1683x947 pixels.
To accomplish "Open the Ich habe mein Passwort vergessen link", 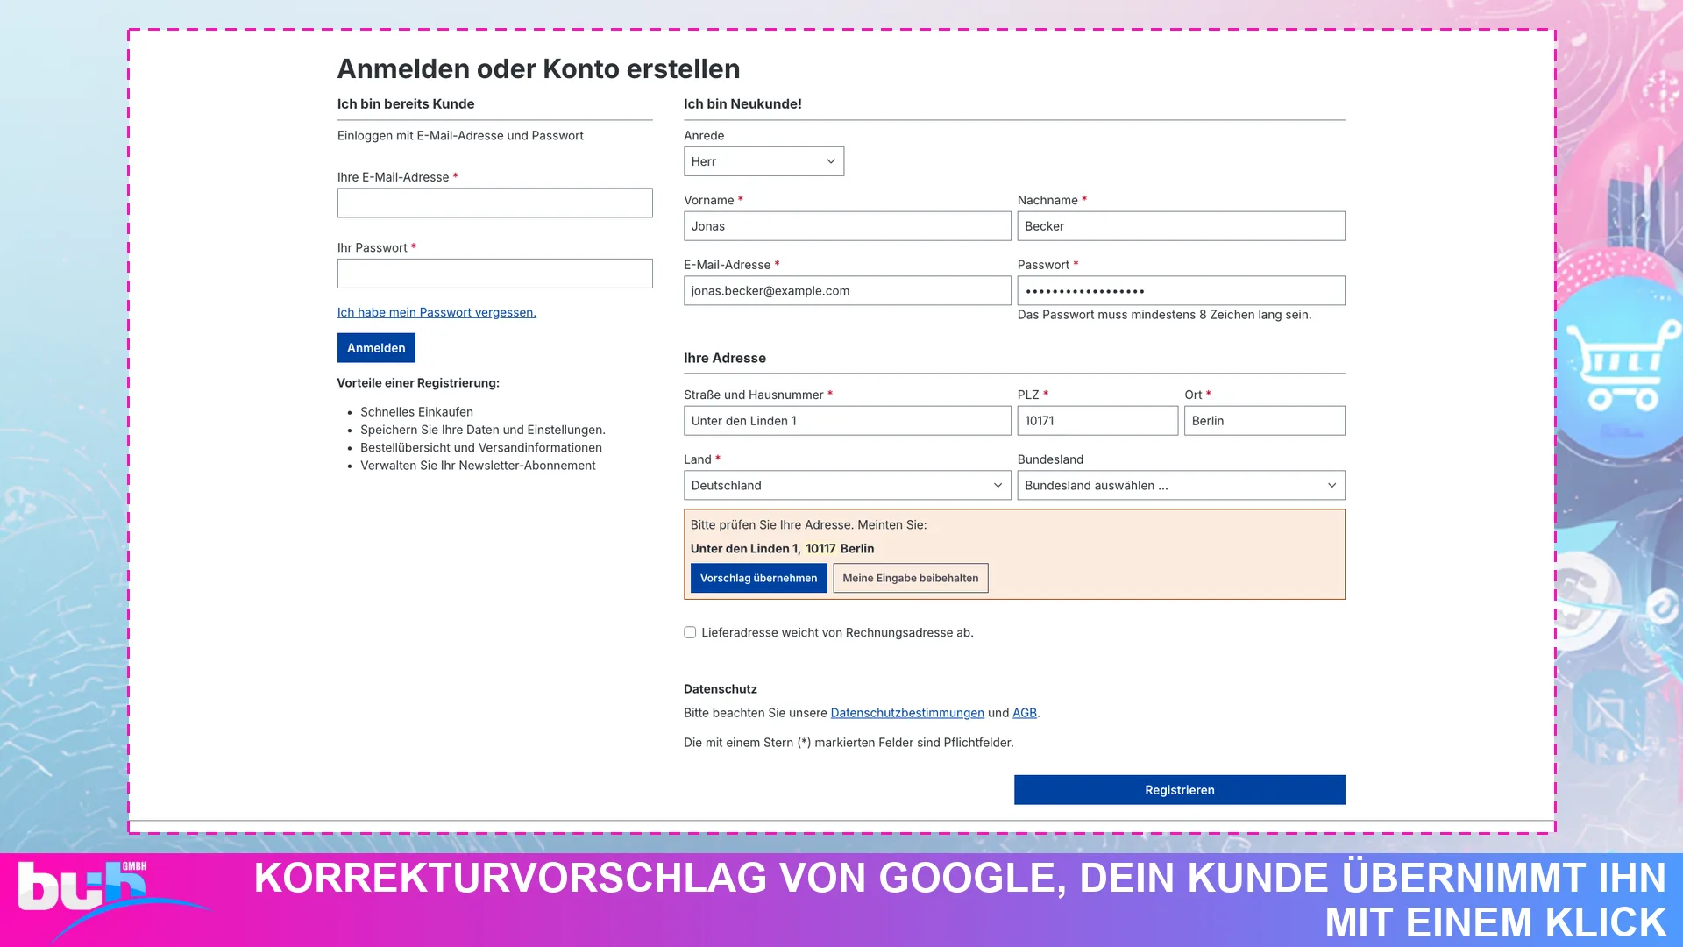I will click(x=437, y=312).
